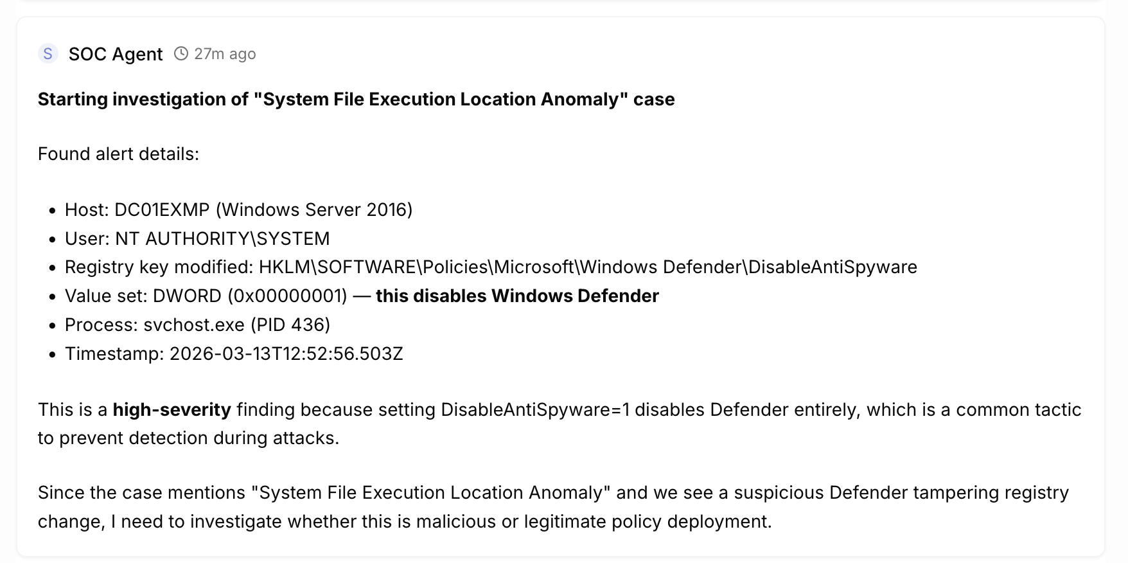This screenshot has width=1128, height=563.
Task: Click the bold "high-severity" word
Action: tap(172, 410)
